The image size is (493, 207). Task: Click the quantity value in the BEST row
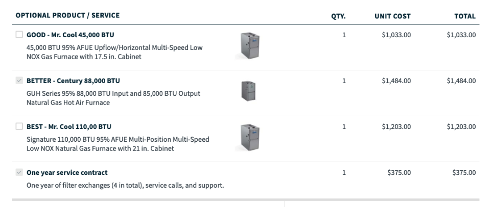tap(344, 127)
